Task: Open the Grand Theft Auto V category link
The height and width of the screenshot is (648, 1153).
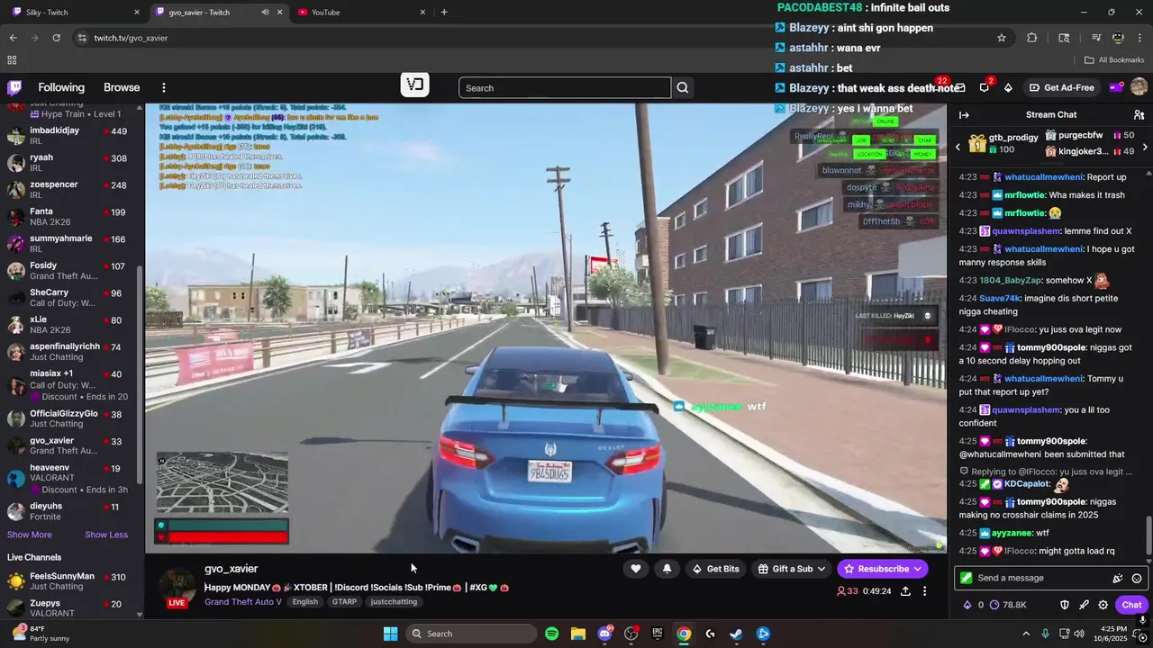Action: pyautogui.click(x=243, y=602)
